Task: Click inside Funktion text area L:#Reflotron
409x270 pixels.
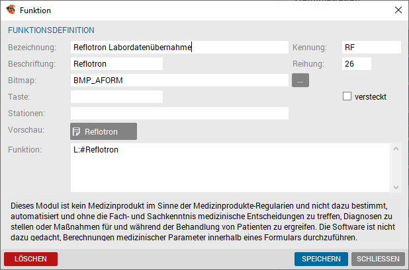Action: (x=230, y=168)
